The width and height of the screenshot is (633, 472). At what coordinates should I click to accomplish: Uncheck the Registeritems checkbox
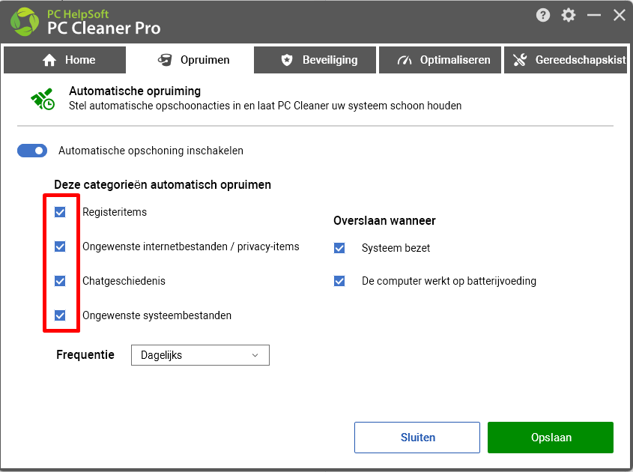pyautogui.click(x=60, y=212)
